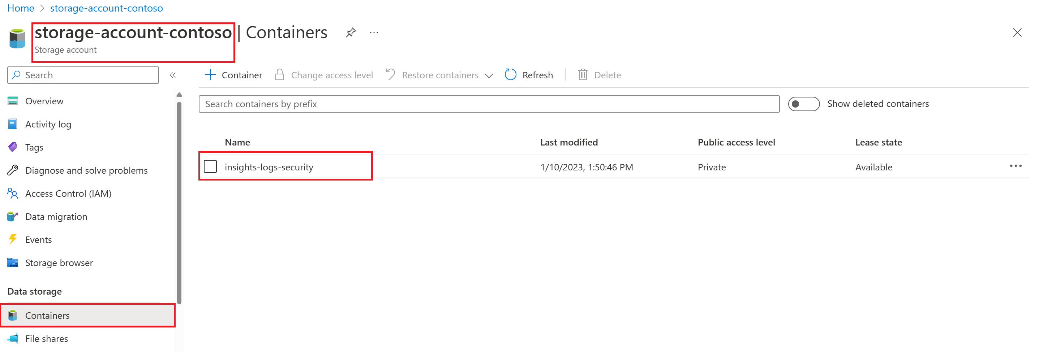The height and width of the screenshot is (352, 1039).
Task: Sort by the Name column header
Action: tap(237, 142)
